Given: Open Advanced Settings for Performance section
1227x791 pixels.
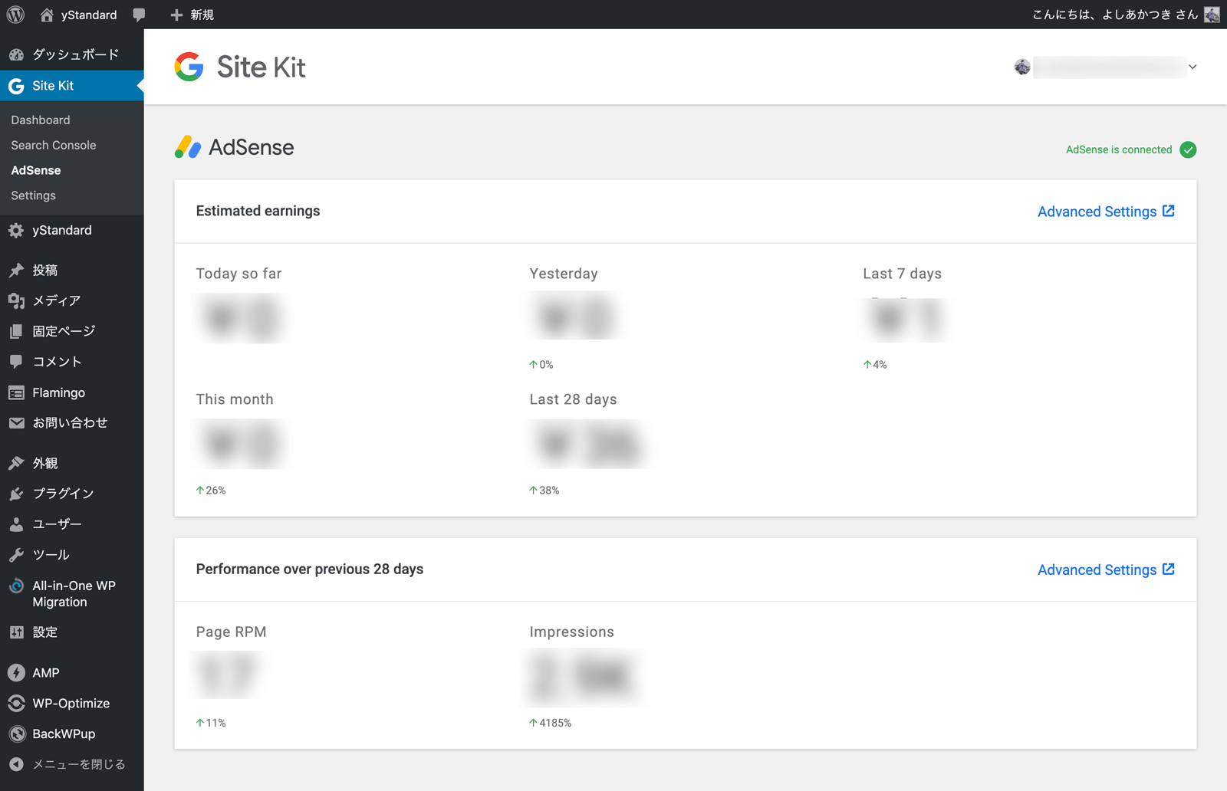Looking at the screenshot, I should click(1106, 569).
